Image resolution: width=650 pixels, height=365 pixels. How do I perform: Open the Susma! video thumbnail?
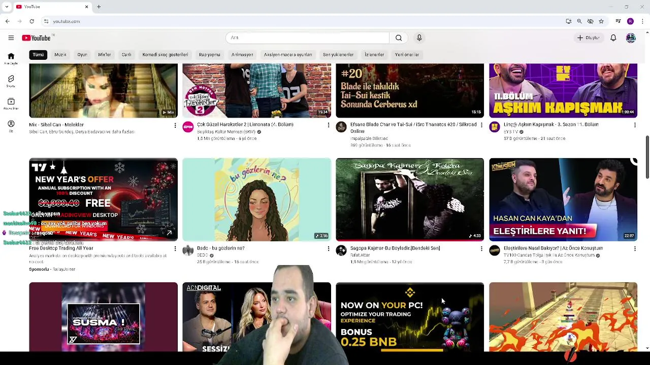click(x=103, y=317)
